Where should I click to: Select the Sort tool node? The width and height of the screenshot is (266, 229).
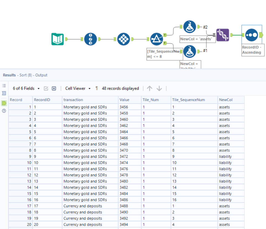click(252, 35)
